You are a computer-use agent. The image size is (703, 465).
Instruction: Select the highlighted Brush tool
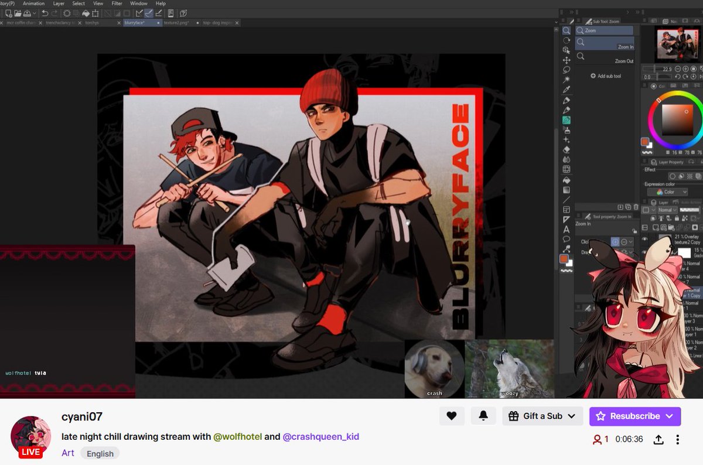[567, 119]
